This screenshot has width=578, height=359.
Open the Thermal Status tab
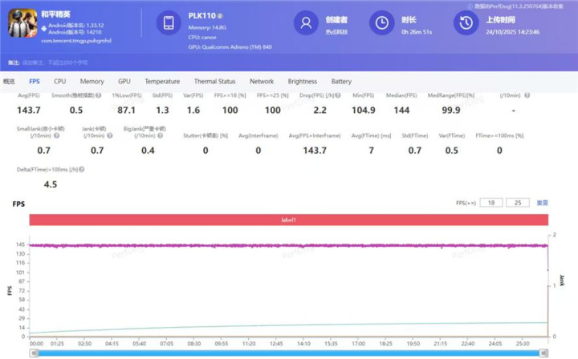pos(214,81)
